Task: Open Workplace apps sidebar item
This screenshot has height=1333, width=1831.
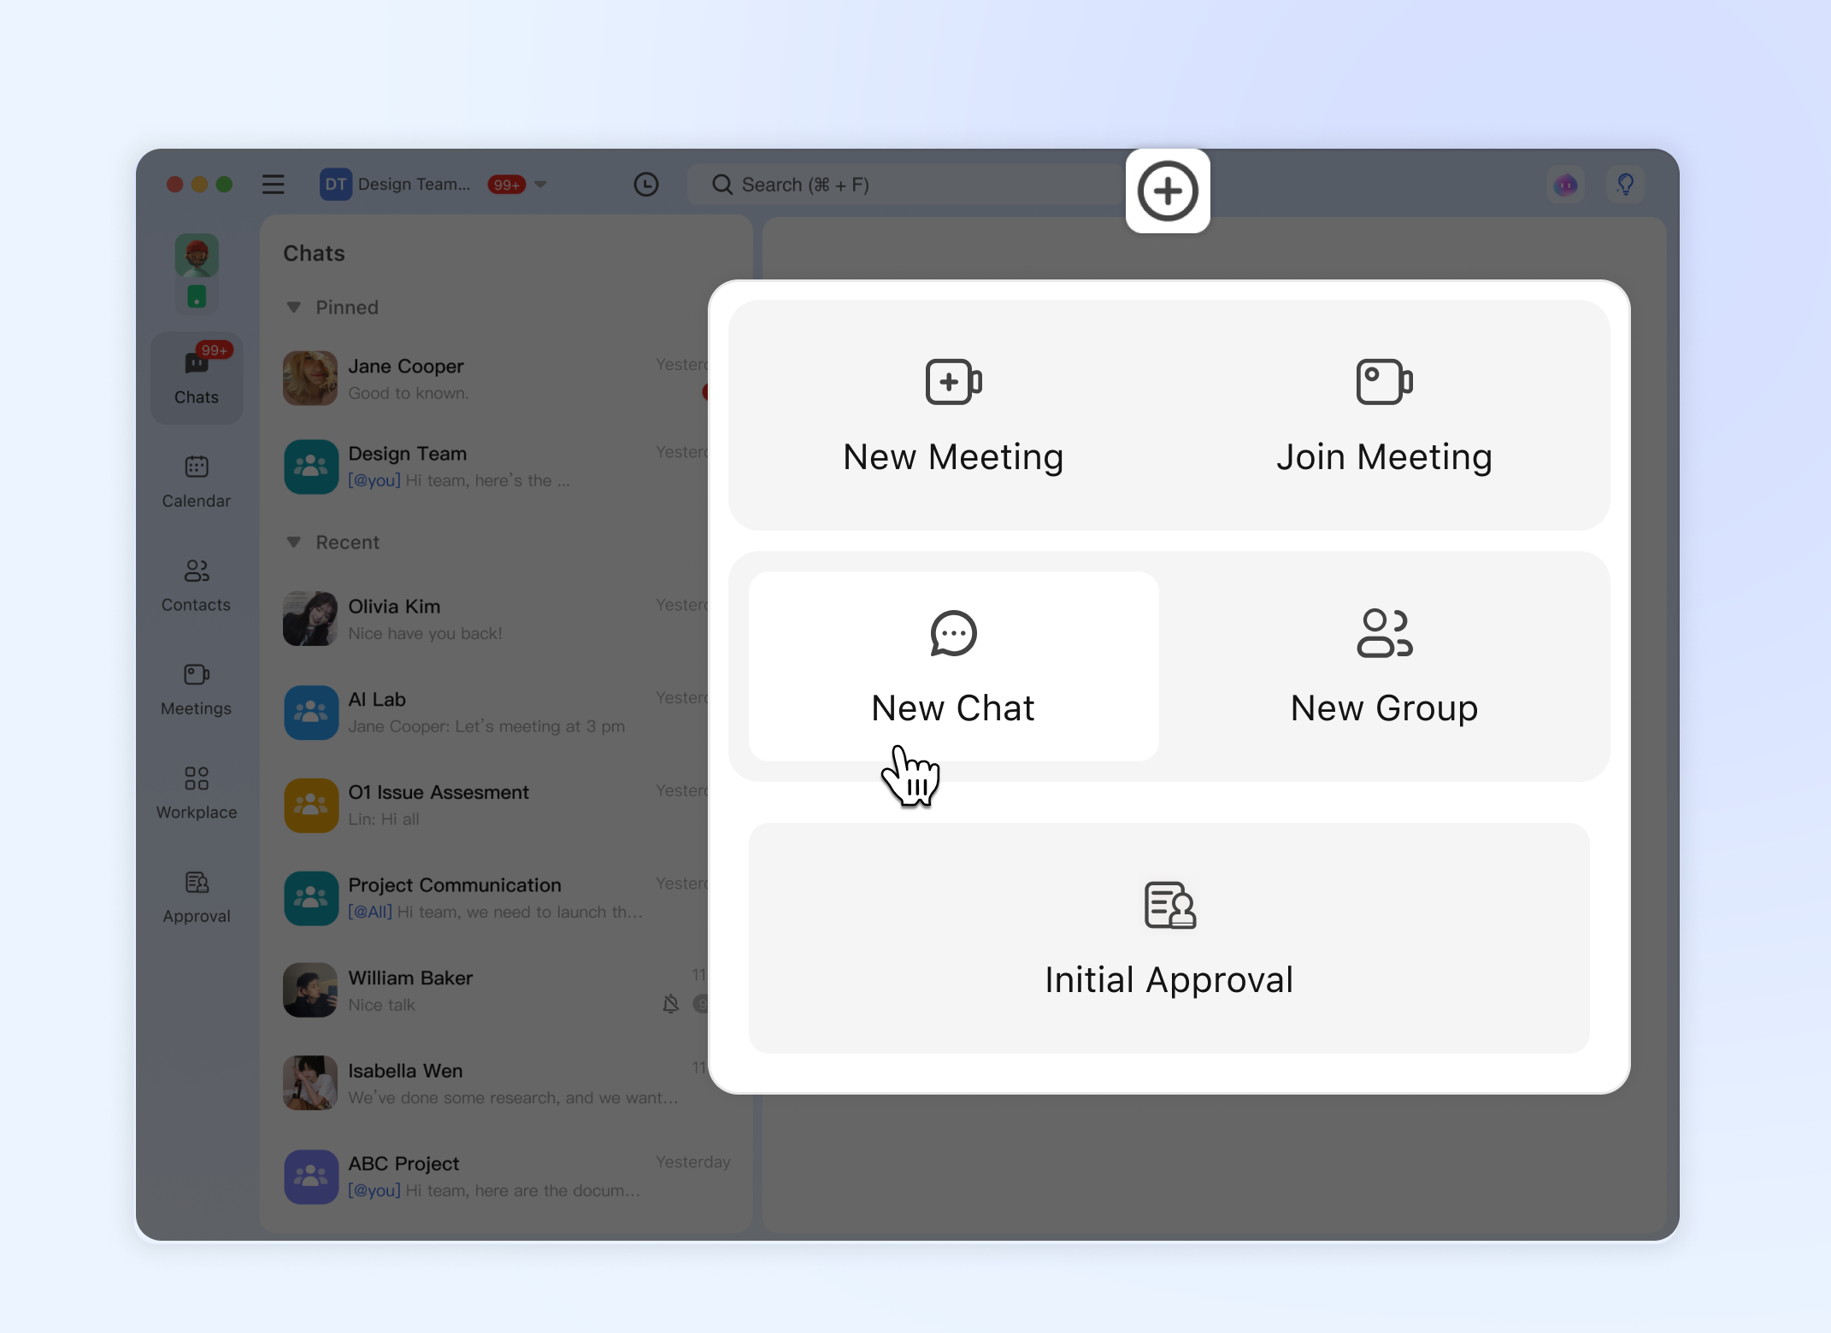Action: point(197,793)
